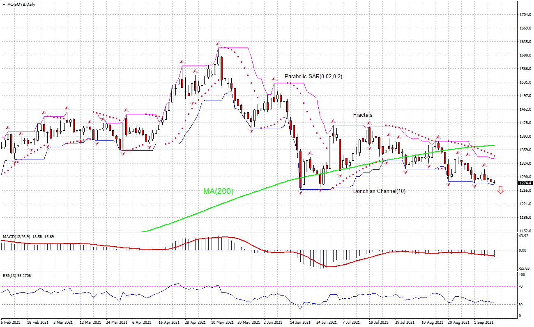Click the fractal arrow above the May 2021 peak
534x327 pixels.
tap(219, 43)
